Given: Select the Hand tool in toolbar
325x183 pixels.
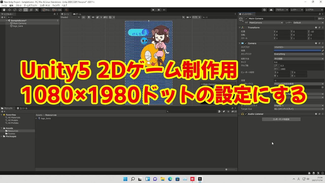Looking at the screenshot, I should (x=4, y=10).
